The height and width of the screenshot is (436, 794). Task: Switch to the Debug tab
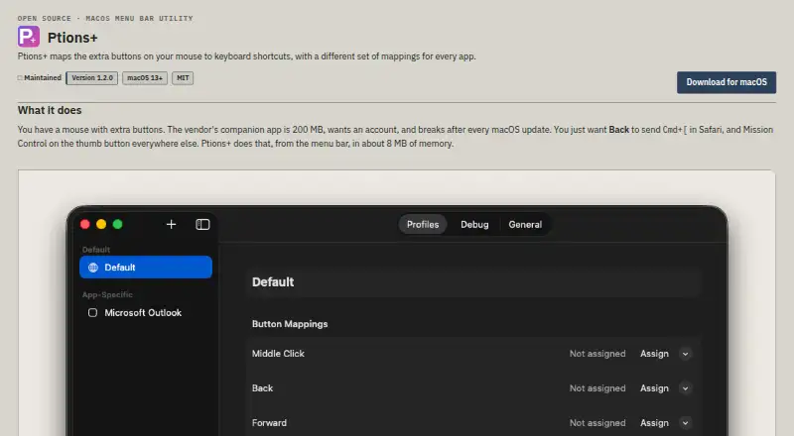pyautogui.click(x=474, y=225)
